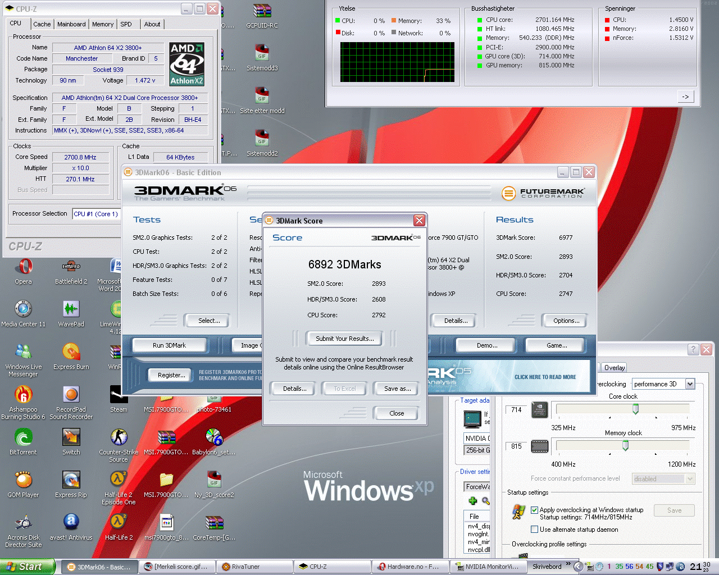The height and width of the screenshot is (575, 719).
Task: Switch to Overlay tab in overclocking window
Action: coord(615,368)
